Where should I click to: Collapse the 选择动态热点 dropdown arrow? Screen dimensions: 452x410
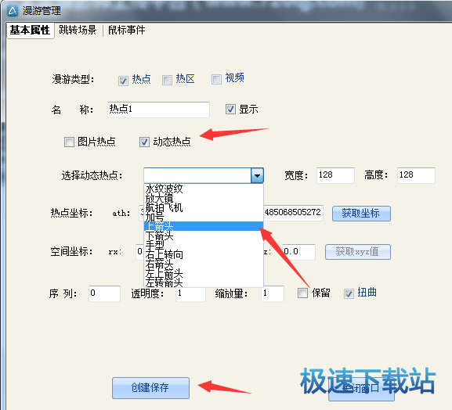coord(257,175)
